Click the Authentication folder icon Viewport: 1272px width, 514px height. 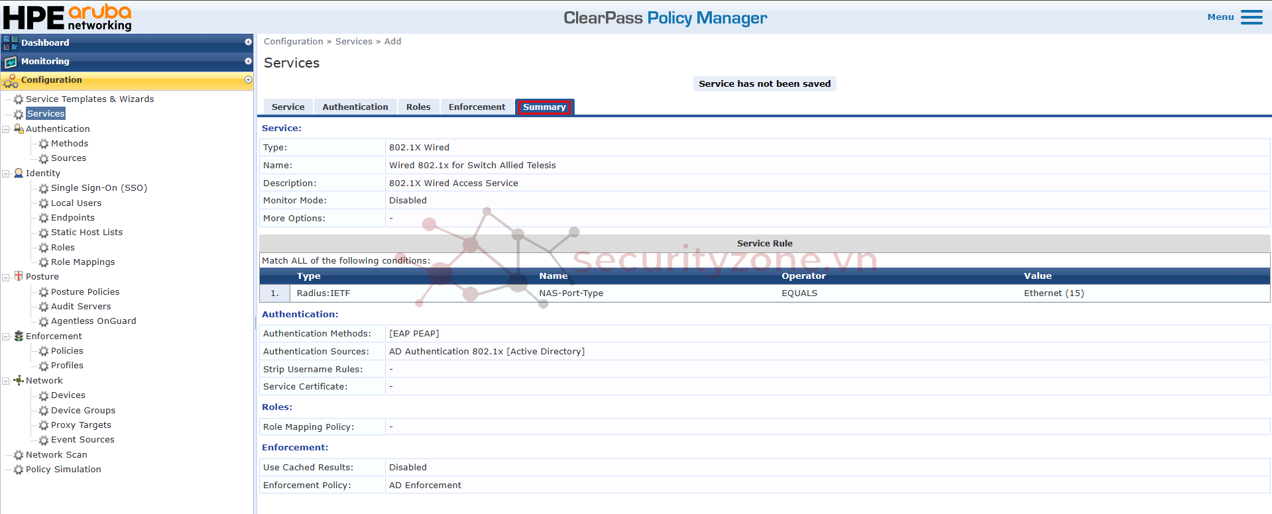19,128
